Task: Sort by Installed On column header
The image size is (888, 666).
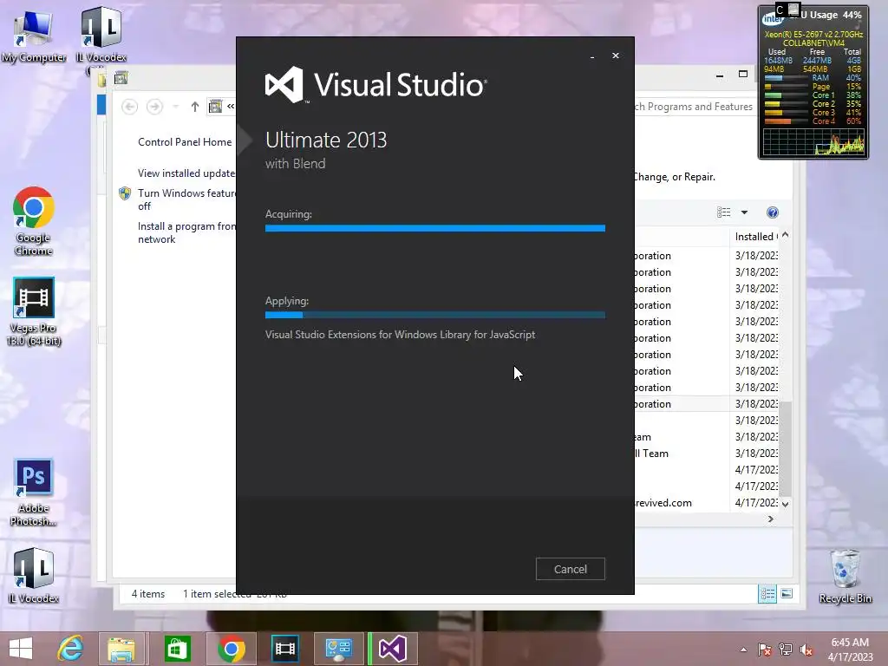Action: pyautogui.click(x=755, y=237)
